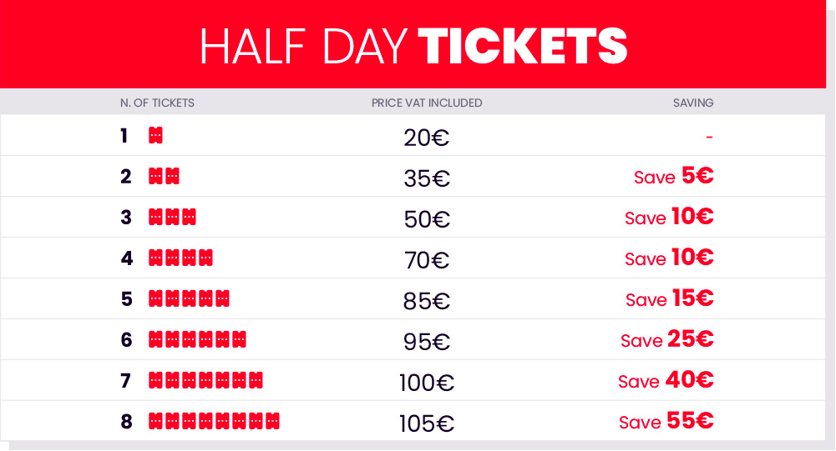Click the PRICE VAT INCLUDED column header
Screen dimensions: 836x451
click(x=427, y=103)
